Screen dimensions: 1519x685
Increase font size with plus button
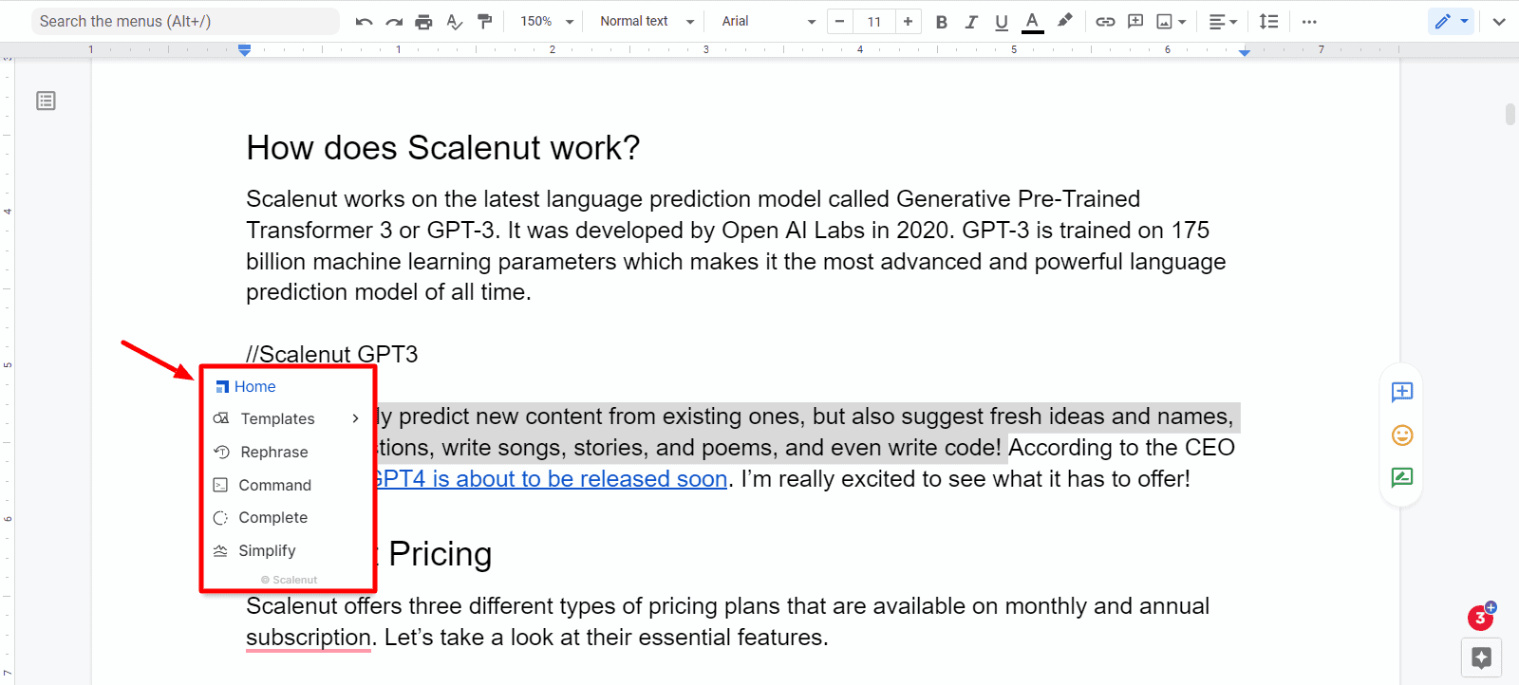click(908, 21)
